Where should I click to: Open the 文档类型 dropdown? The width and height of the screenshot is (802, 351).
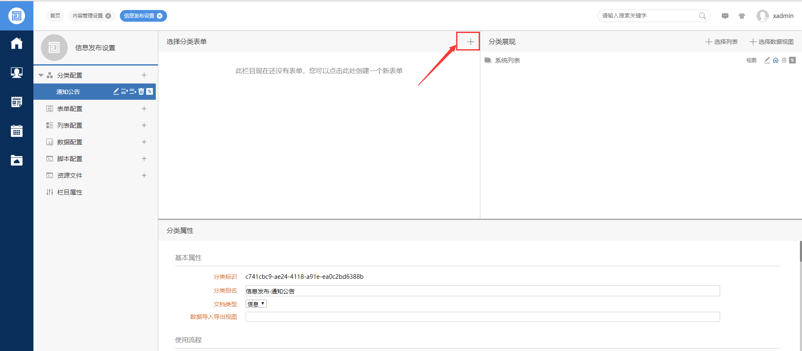[x=256, y=304]
